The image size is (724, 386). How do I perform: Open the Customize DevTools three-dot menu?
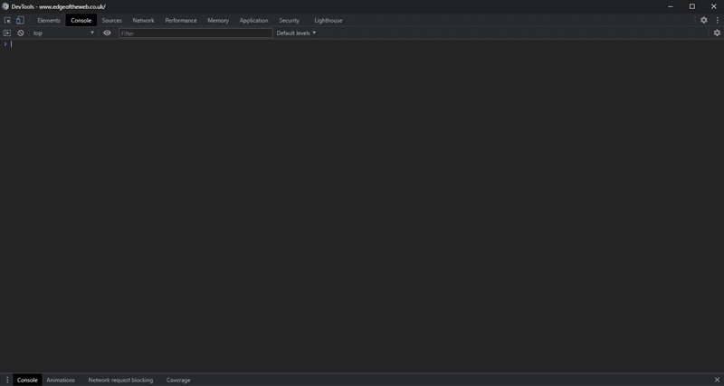click(x=717, y=20)
